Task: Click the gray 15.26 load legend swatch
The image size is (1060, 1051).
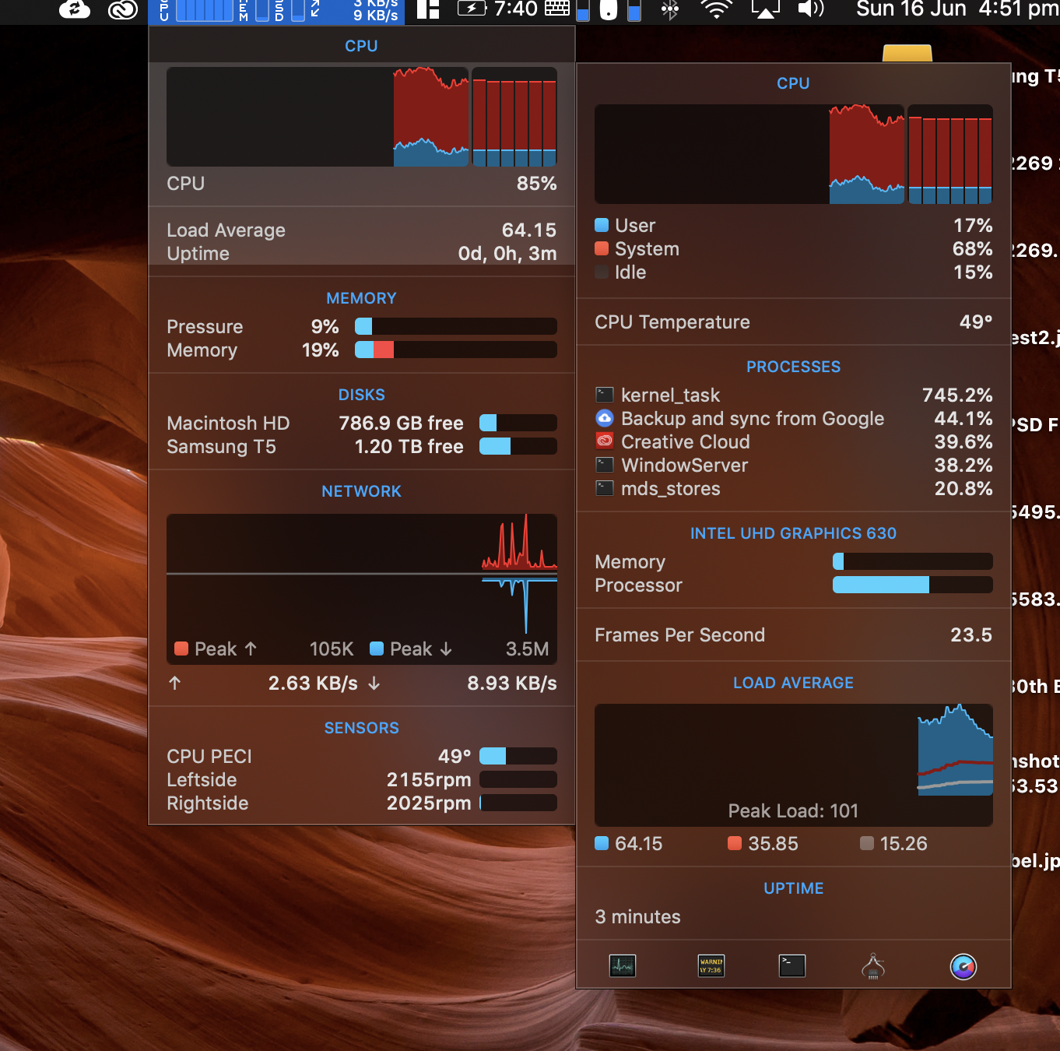Action: (x=867, y=843)
